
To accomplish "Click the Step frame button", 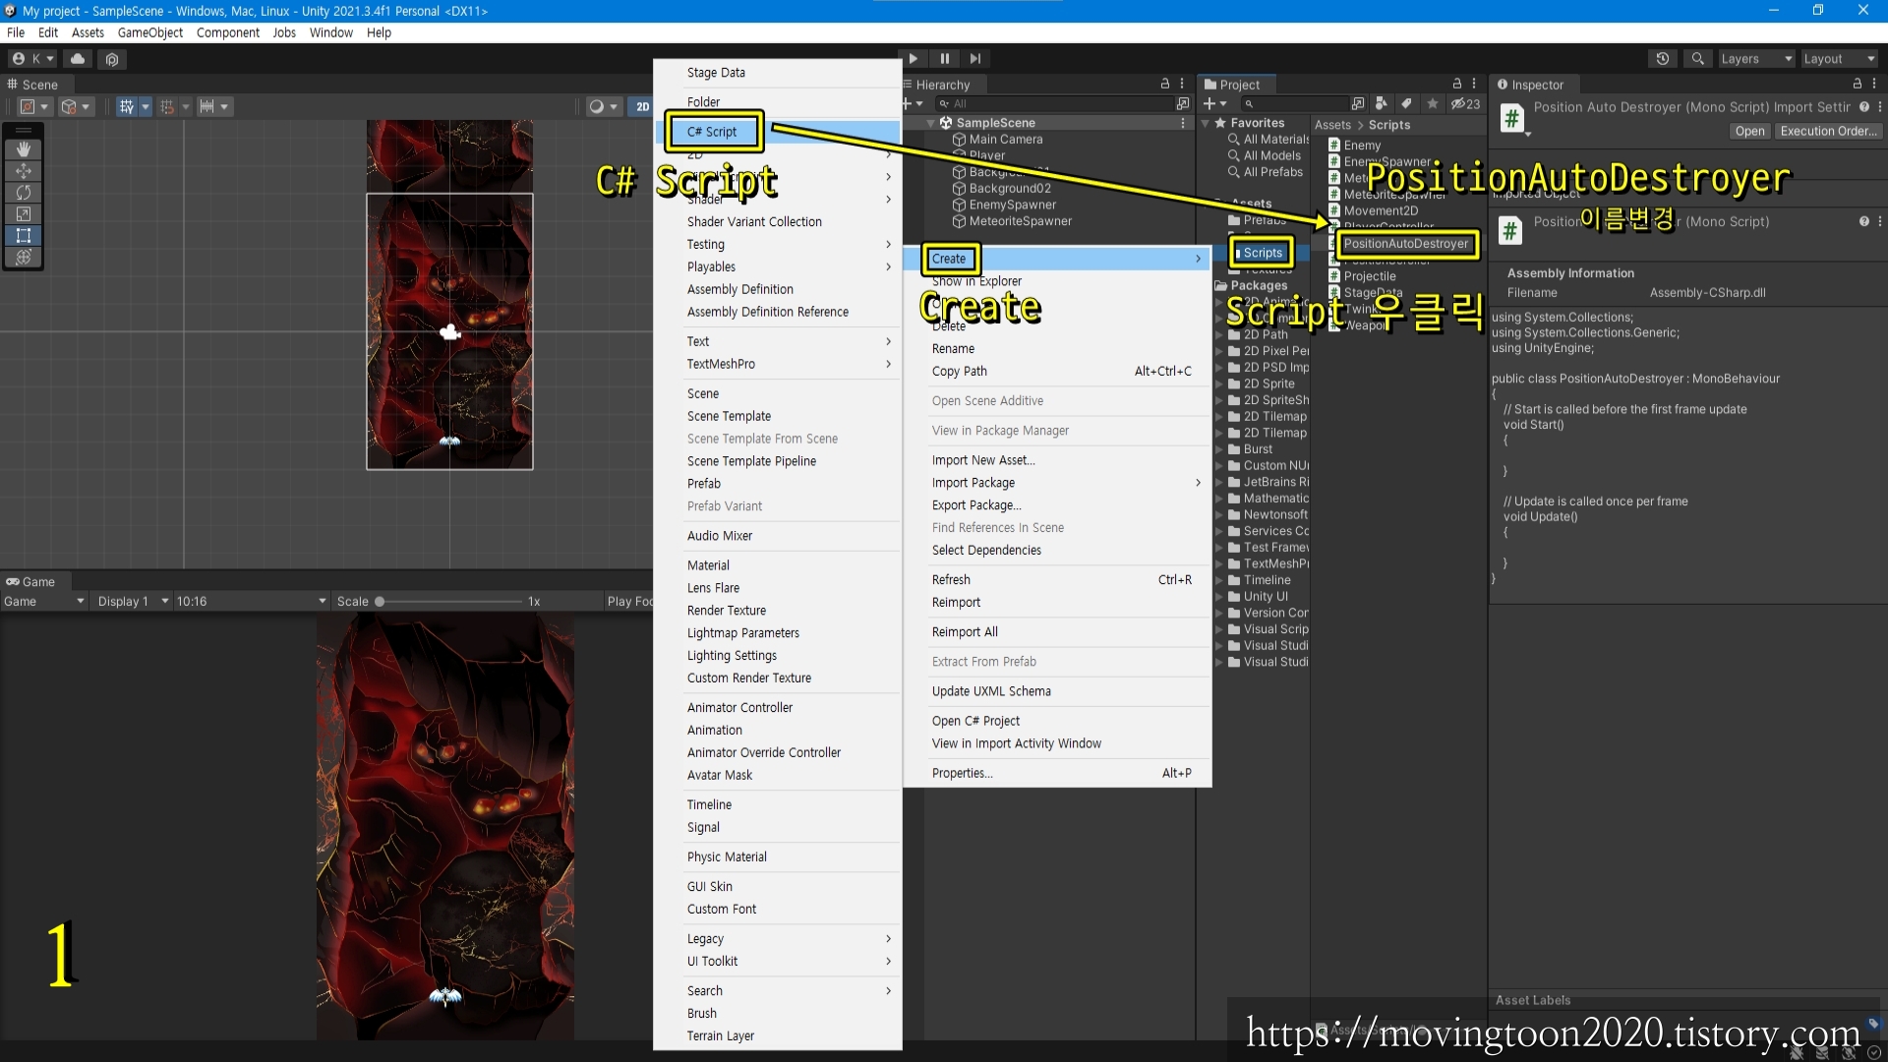I will 974,59.
